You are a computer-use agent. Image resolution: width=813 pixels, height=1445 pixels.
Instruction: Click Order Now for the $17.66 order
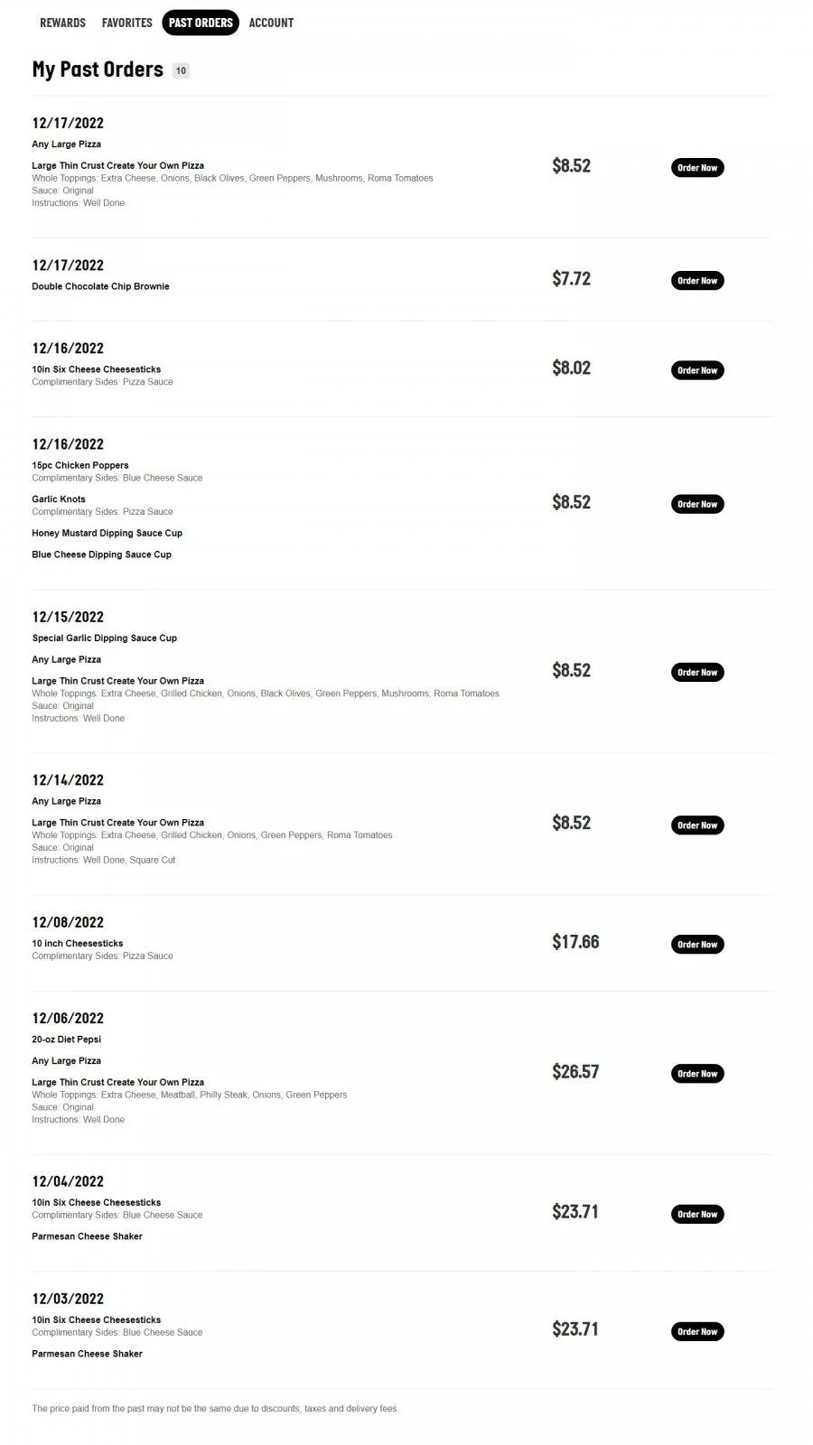coord(697,945)
